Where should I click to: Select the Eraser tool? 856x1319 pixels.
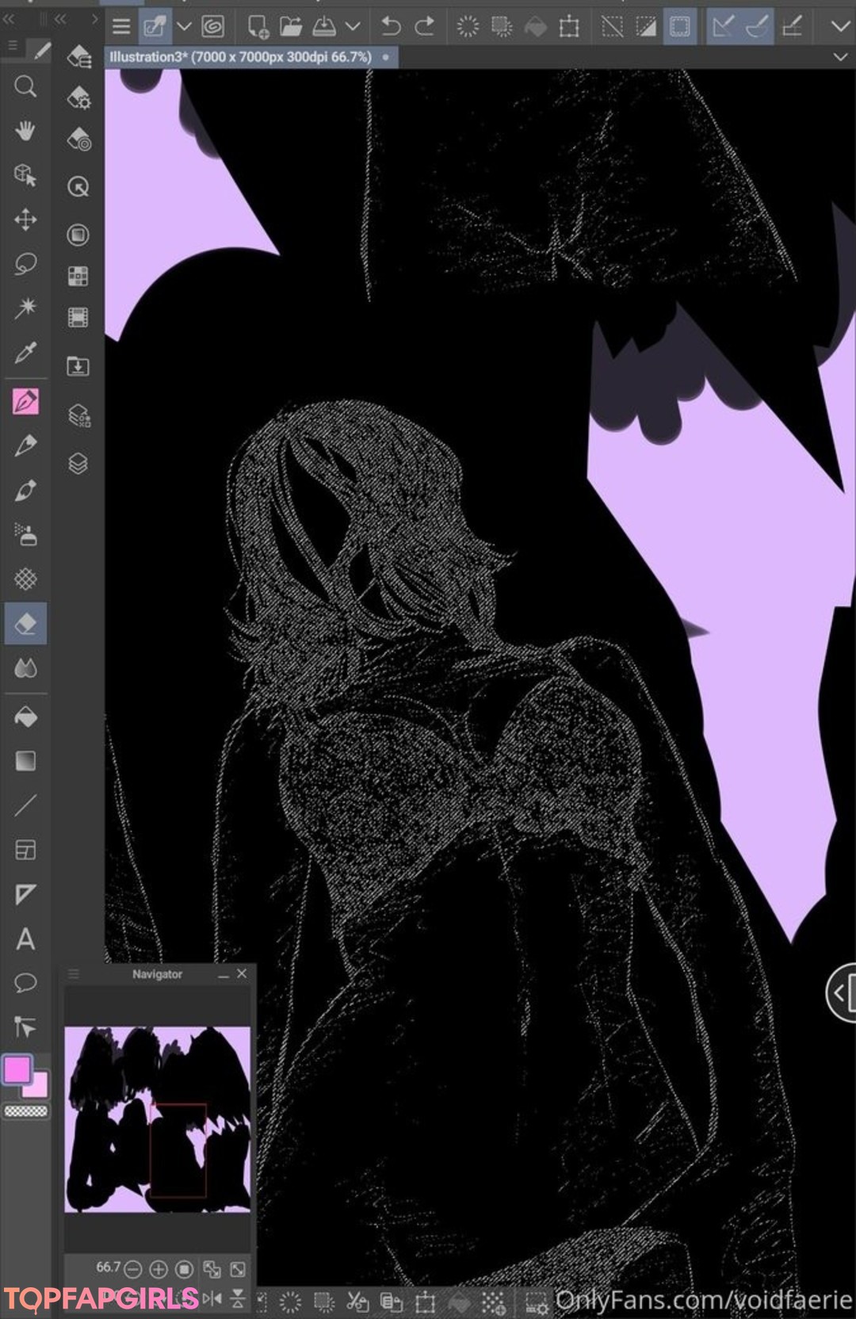click(x=25, y=624)
